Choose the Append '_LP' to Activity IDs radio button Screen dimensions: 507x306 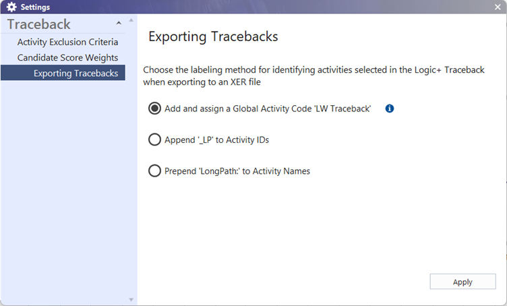(x=154, y=140)
